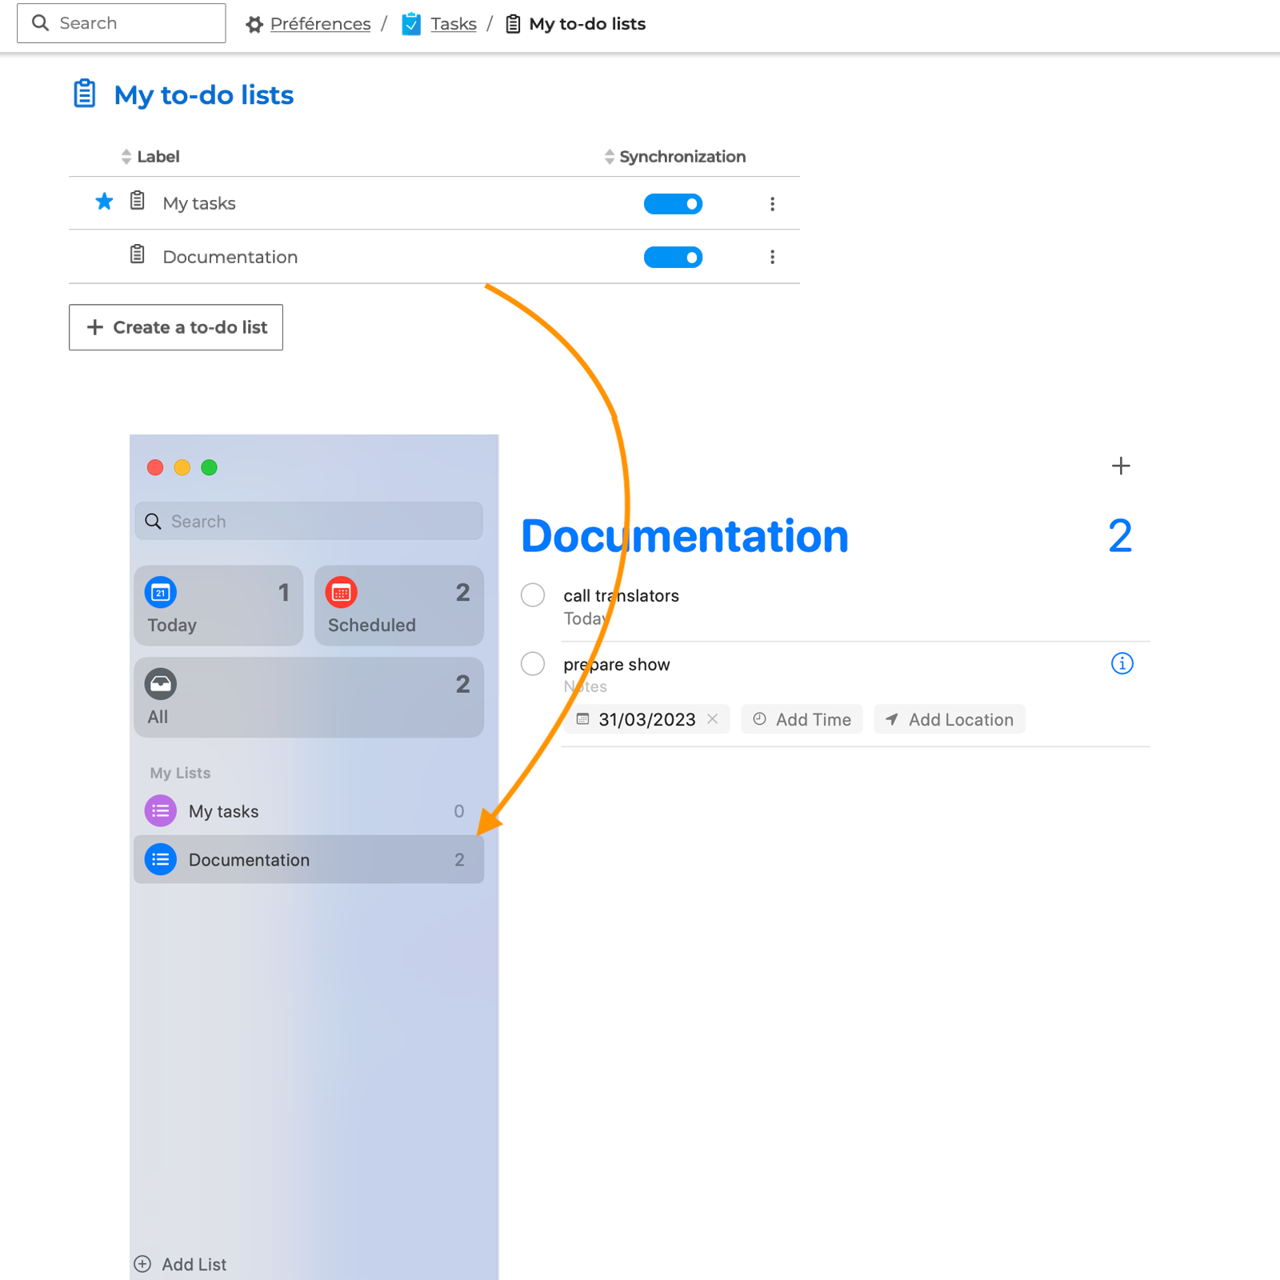
Task: Open the Today smart list tile
Action: [218, 606]
